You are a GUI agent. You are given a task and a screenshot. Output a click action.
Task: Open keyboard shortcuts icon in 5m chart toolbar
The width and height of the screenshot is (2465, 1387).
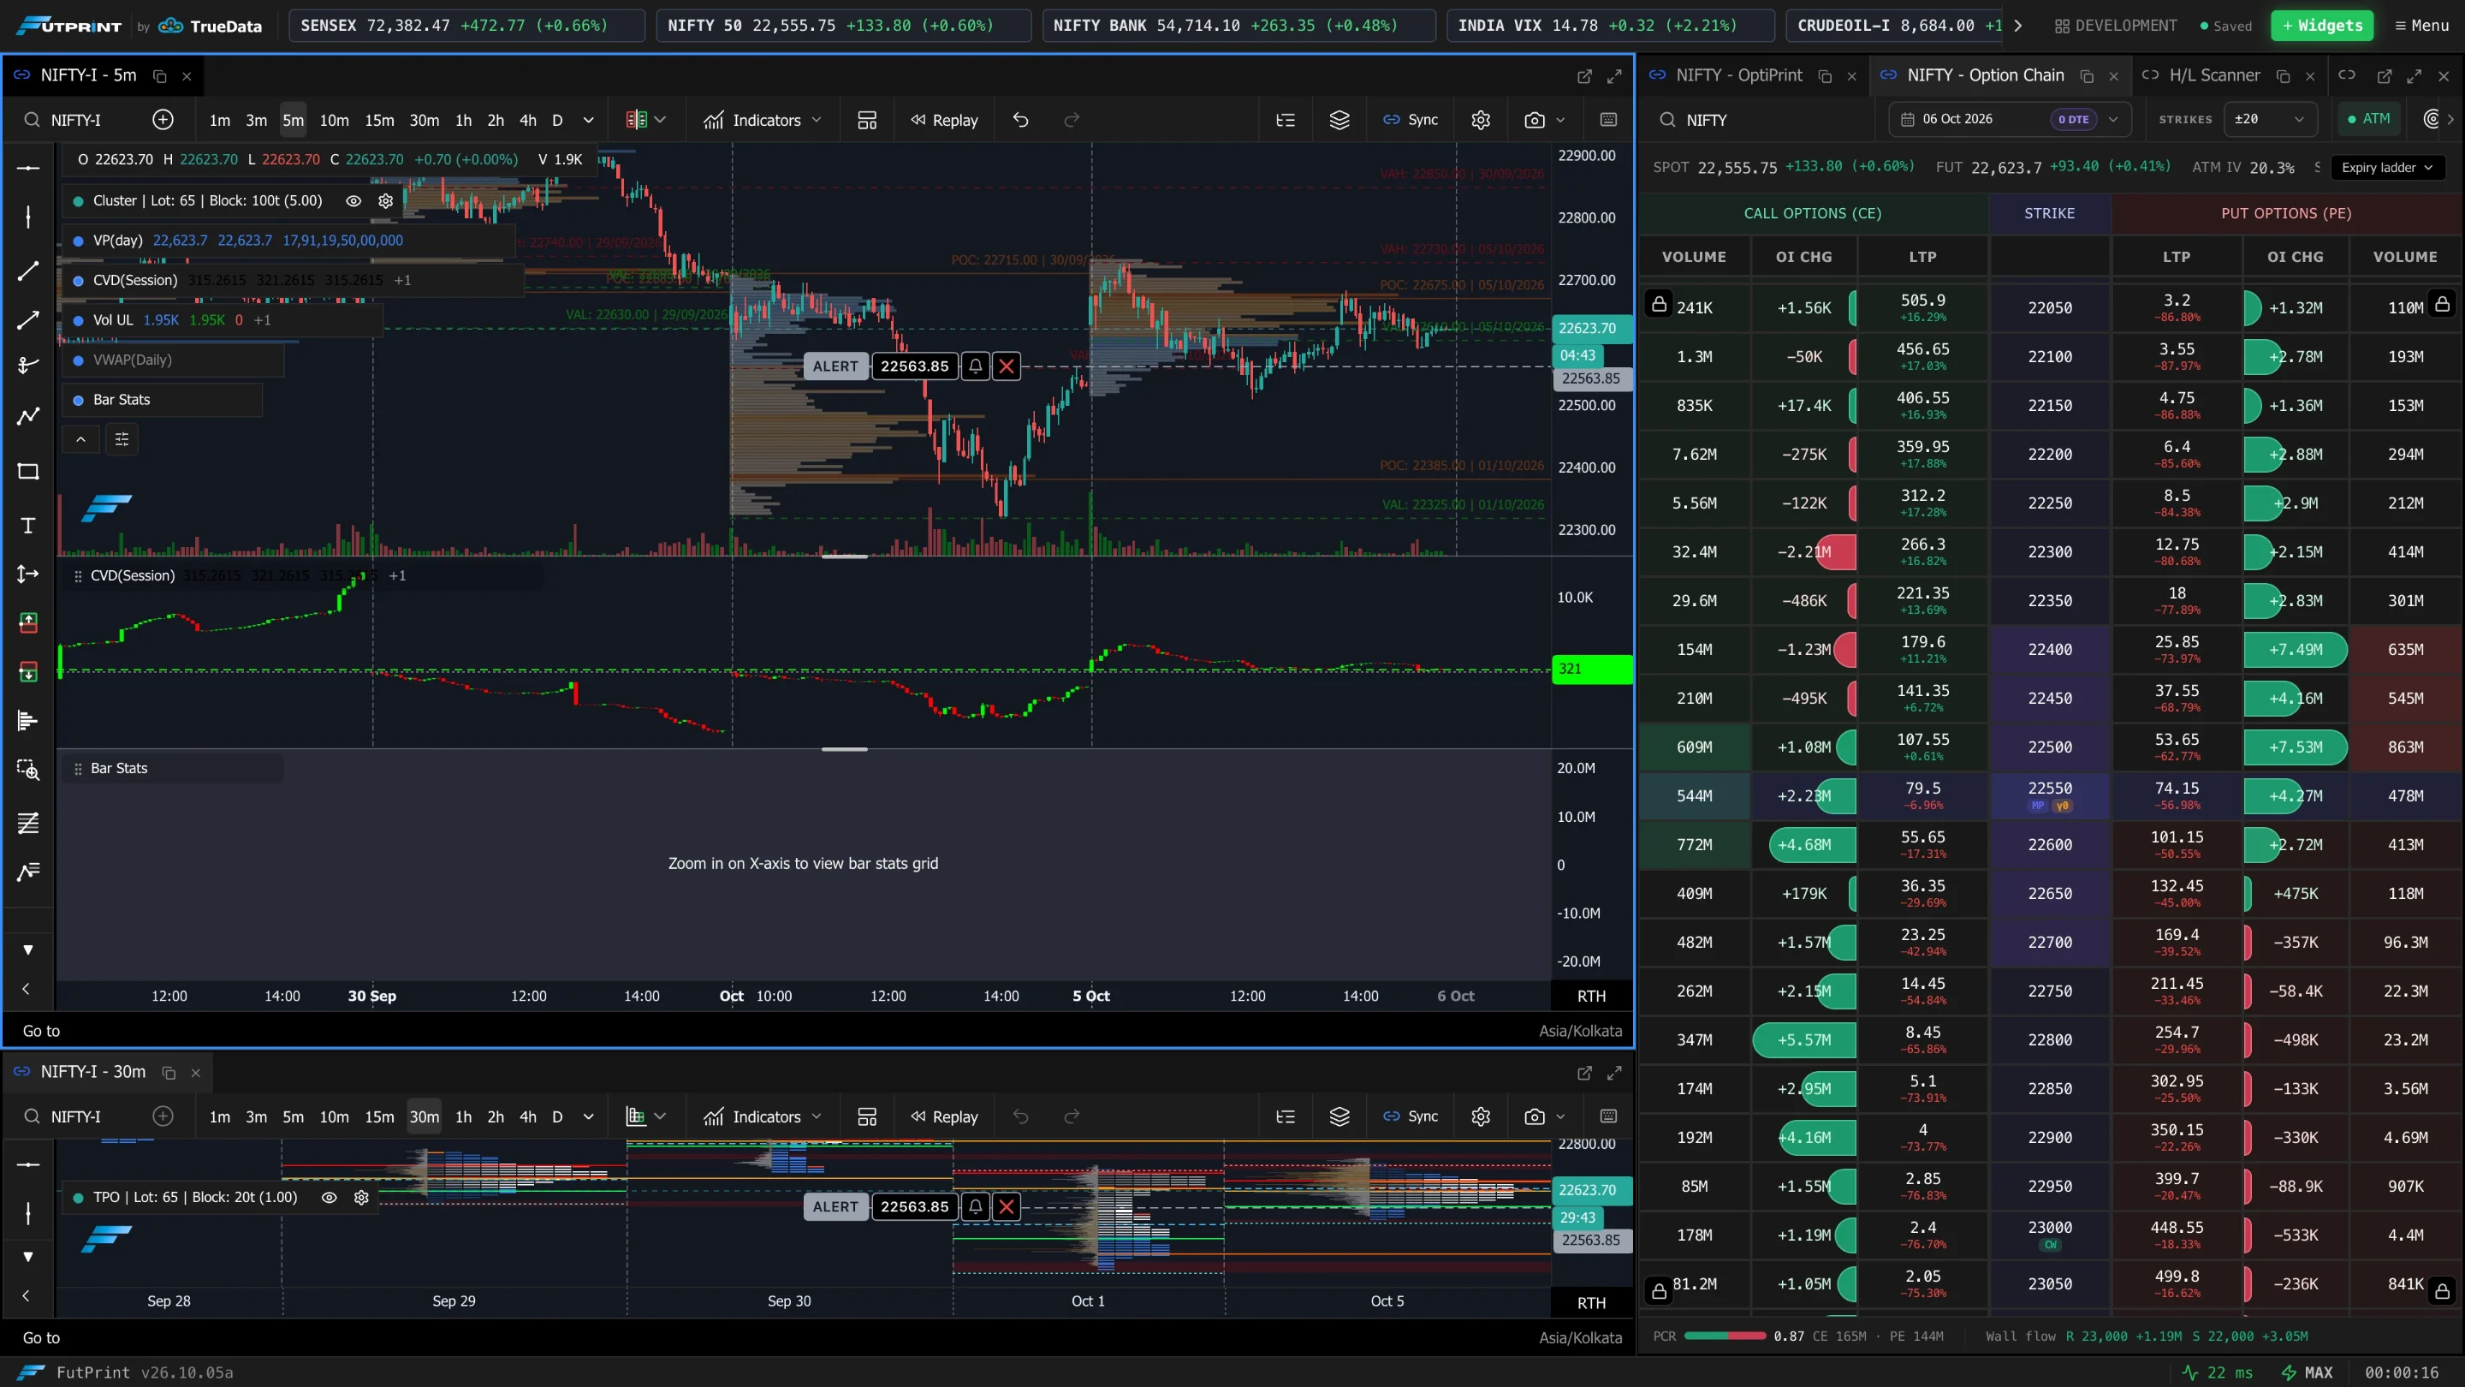pos(1608,120)
